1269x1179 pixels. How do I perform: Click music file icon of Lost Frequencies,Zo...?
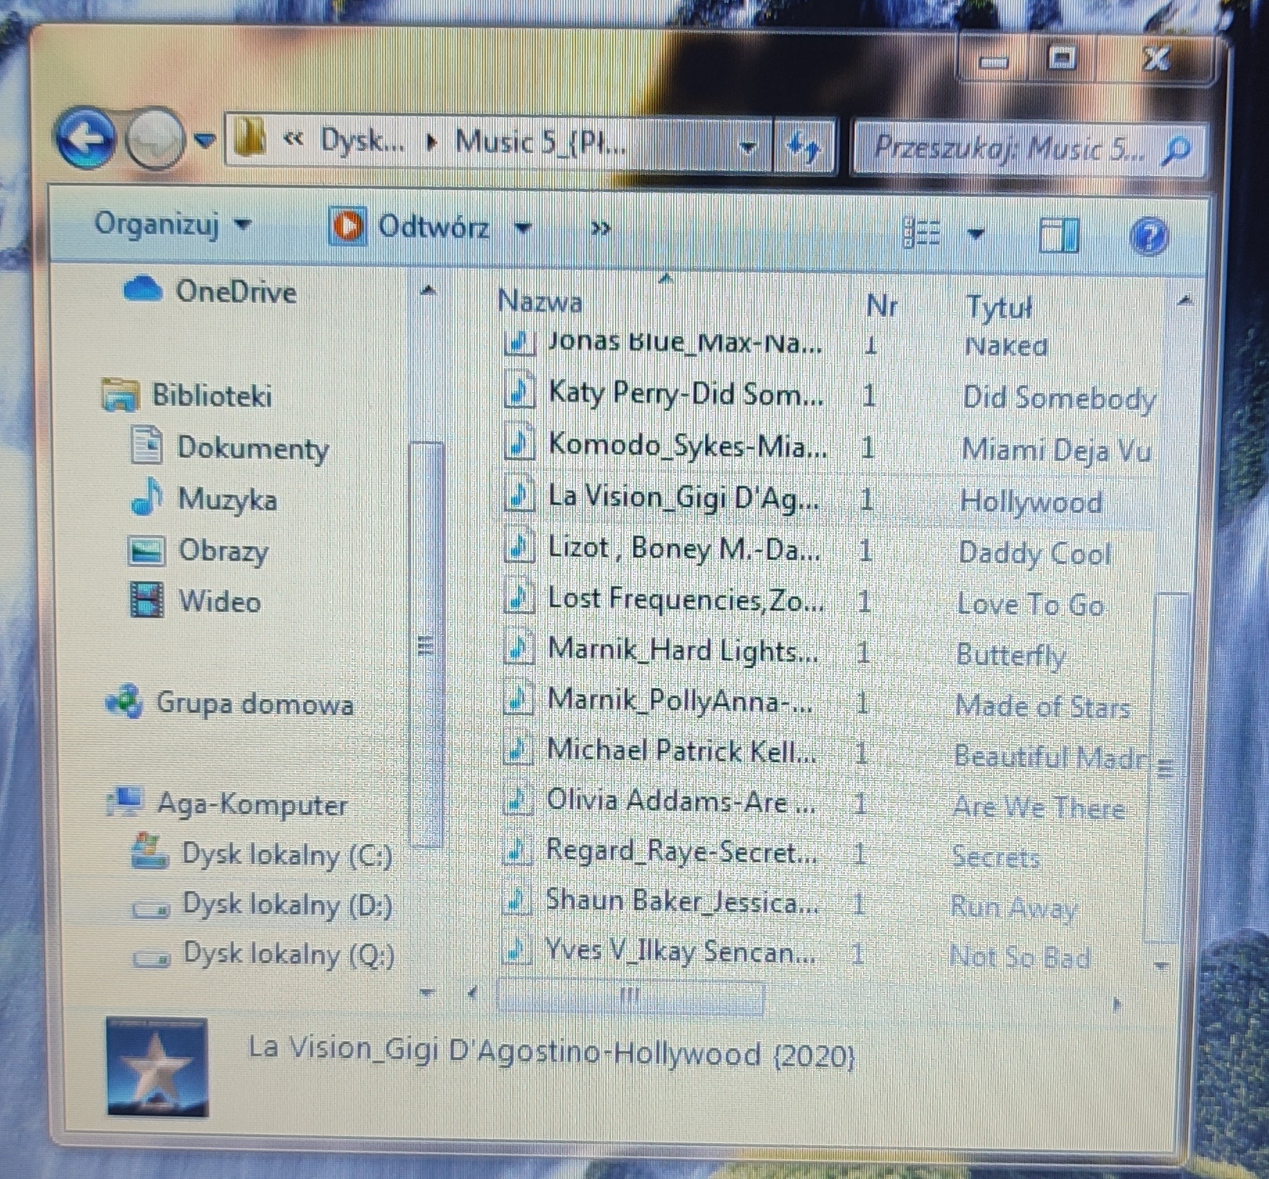(518, 599)
